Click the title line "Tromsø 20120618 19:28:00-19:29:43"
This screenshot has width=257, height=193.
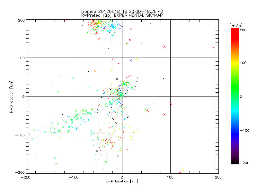(x=122, y=11)
